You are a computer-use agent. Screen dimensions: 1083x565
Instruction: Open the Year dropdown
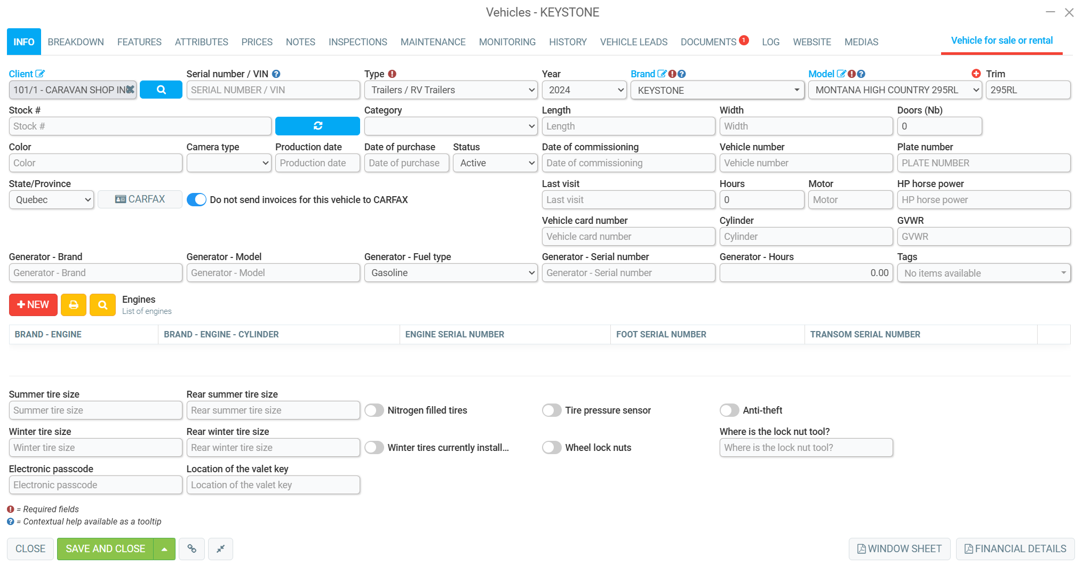584,90
